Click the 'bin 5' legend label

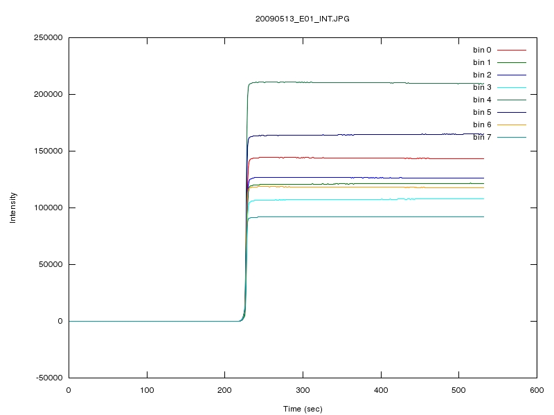coord(482,112)
